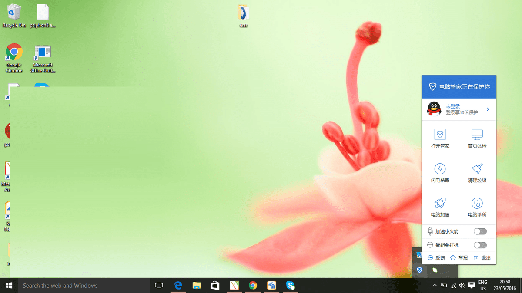Screen dimensions: 522x293
Task: Click the QQ penguin avatar
Action: pyautogui.click(x=434, y=109)
